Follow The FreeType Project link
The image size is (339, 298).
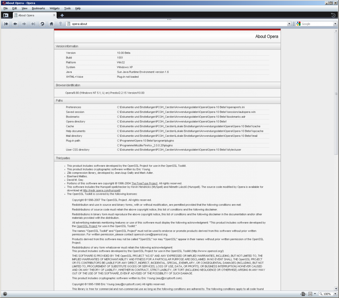144,183
